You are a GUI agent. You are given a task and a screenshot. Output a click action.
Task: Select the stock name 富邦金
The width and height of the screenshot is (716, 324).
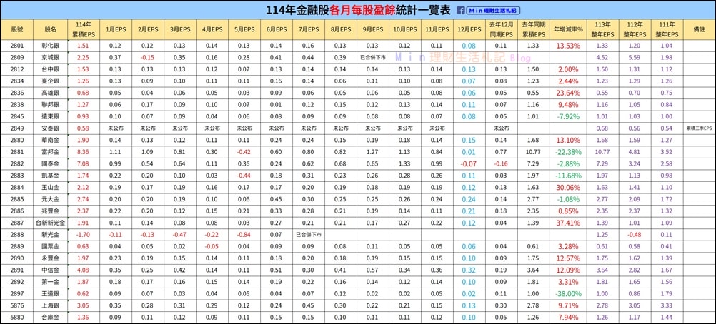click(51, 152)
